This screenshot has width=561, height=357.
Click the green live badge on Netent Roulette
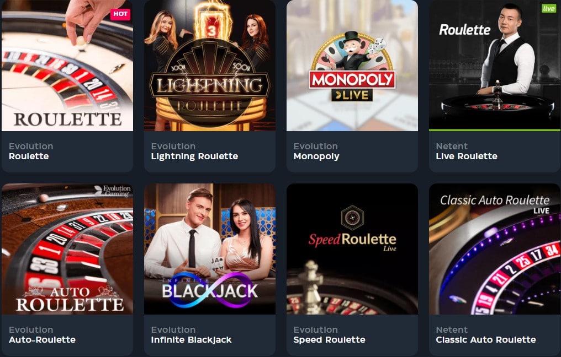[x=548, y=8]
